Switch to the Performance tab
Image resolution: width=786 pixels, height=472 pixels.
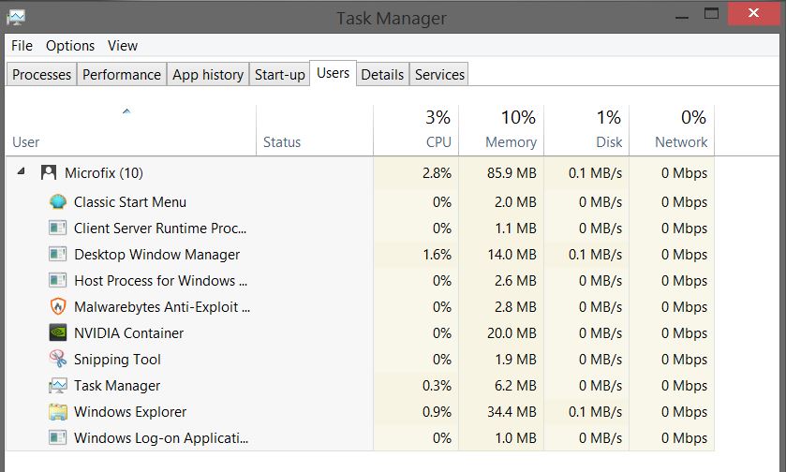coord(122,75)
